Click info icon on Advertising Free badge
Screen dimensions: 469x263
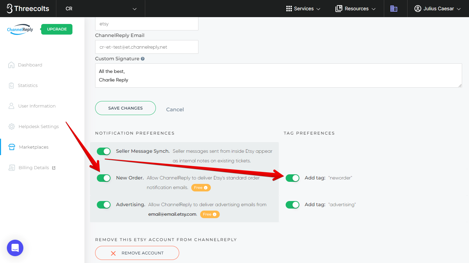tap(215, 214)
